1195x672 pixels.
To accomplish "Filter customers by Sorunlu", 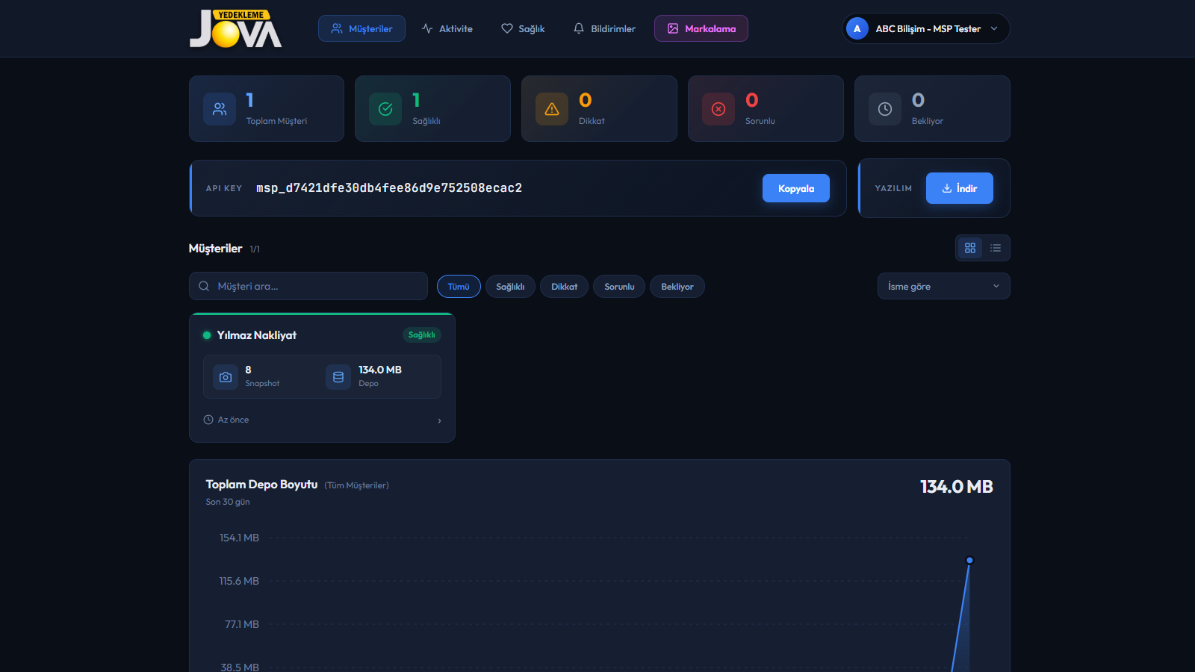I will point(619,287).
